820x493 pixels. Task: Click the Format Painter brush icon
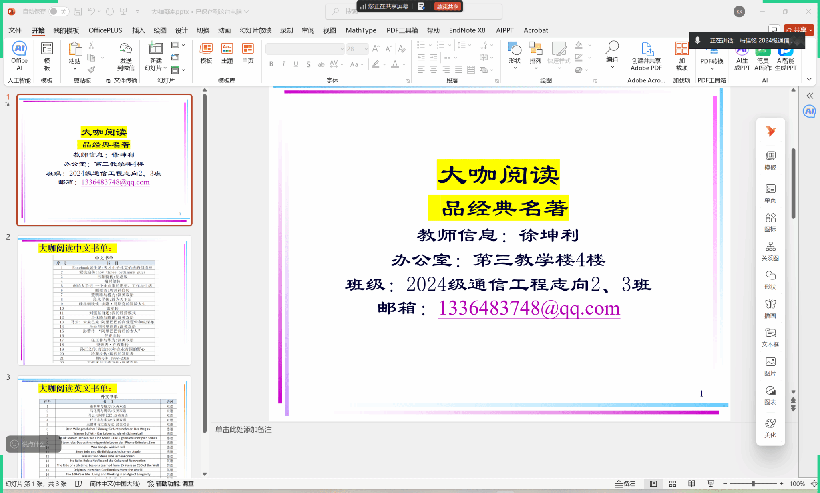(x=92, y=70)
